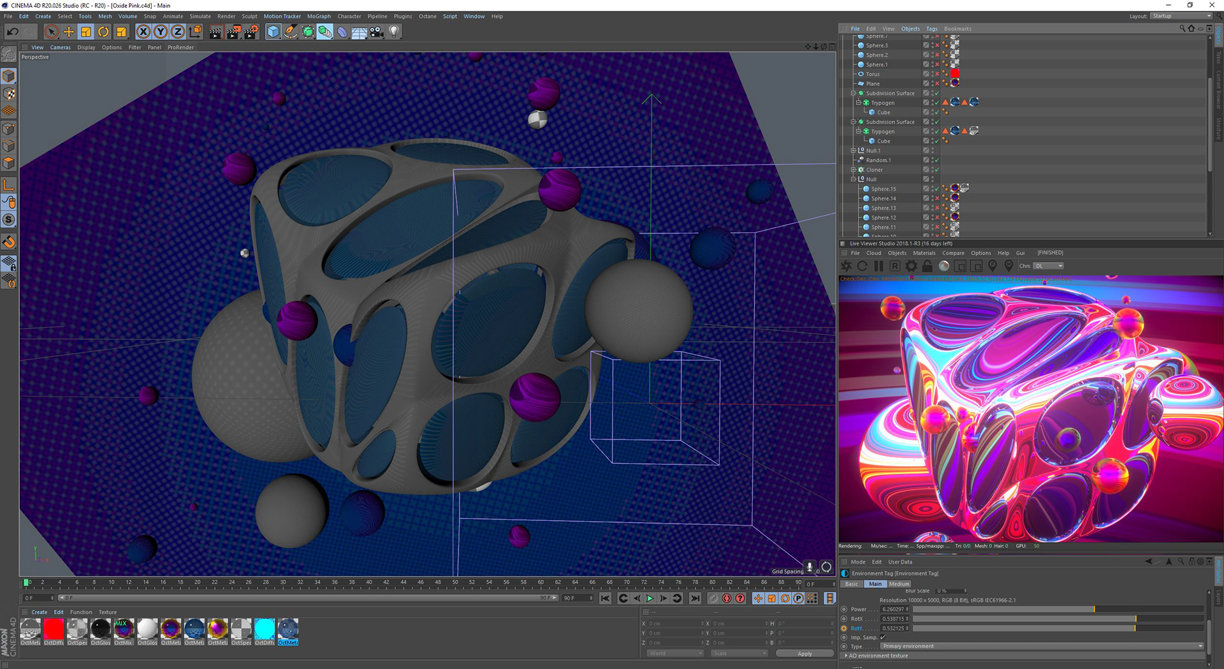Open the Layout Startup dropdown
The width and height of the screenshot is (1224, 669).
tap(1181, 16)
